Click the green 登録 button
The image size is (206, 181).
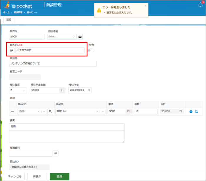59,177
